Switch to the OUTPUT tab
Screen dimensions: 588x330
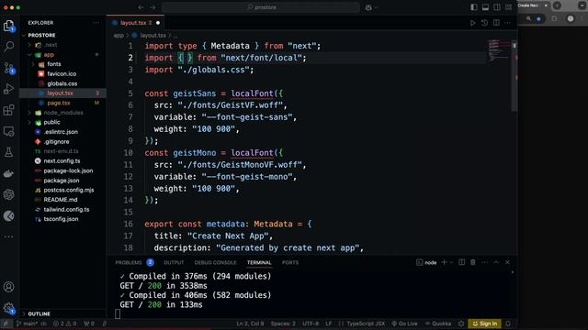pyautogui.click(x=174, y=262)
